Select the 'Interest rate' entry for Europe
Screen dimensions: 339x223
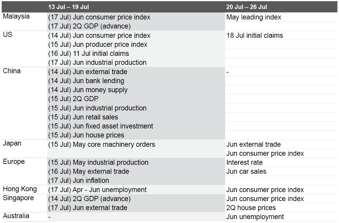[x=244, y=162]
